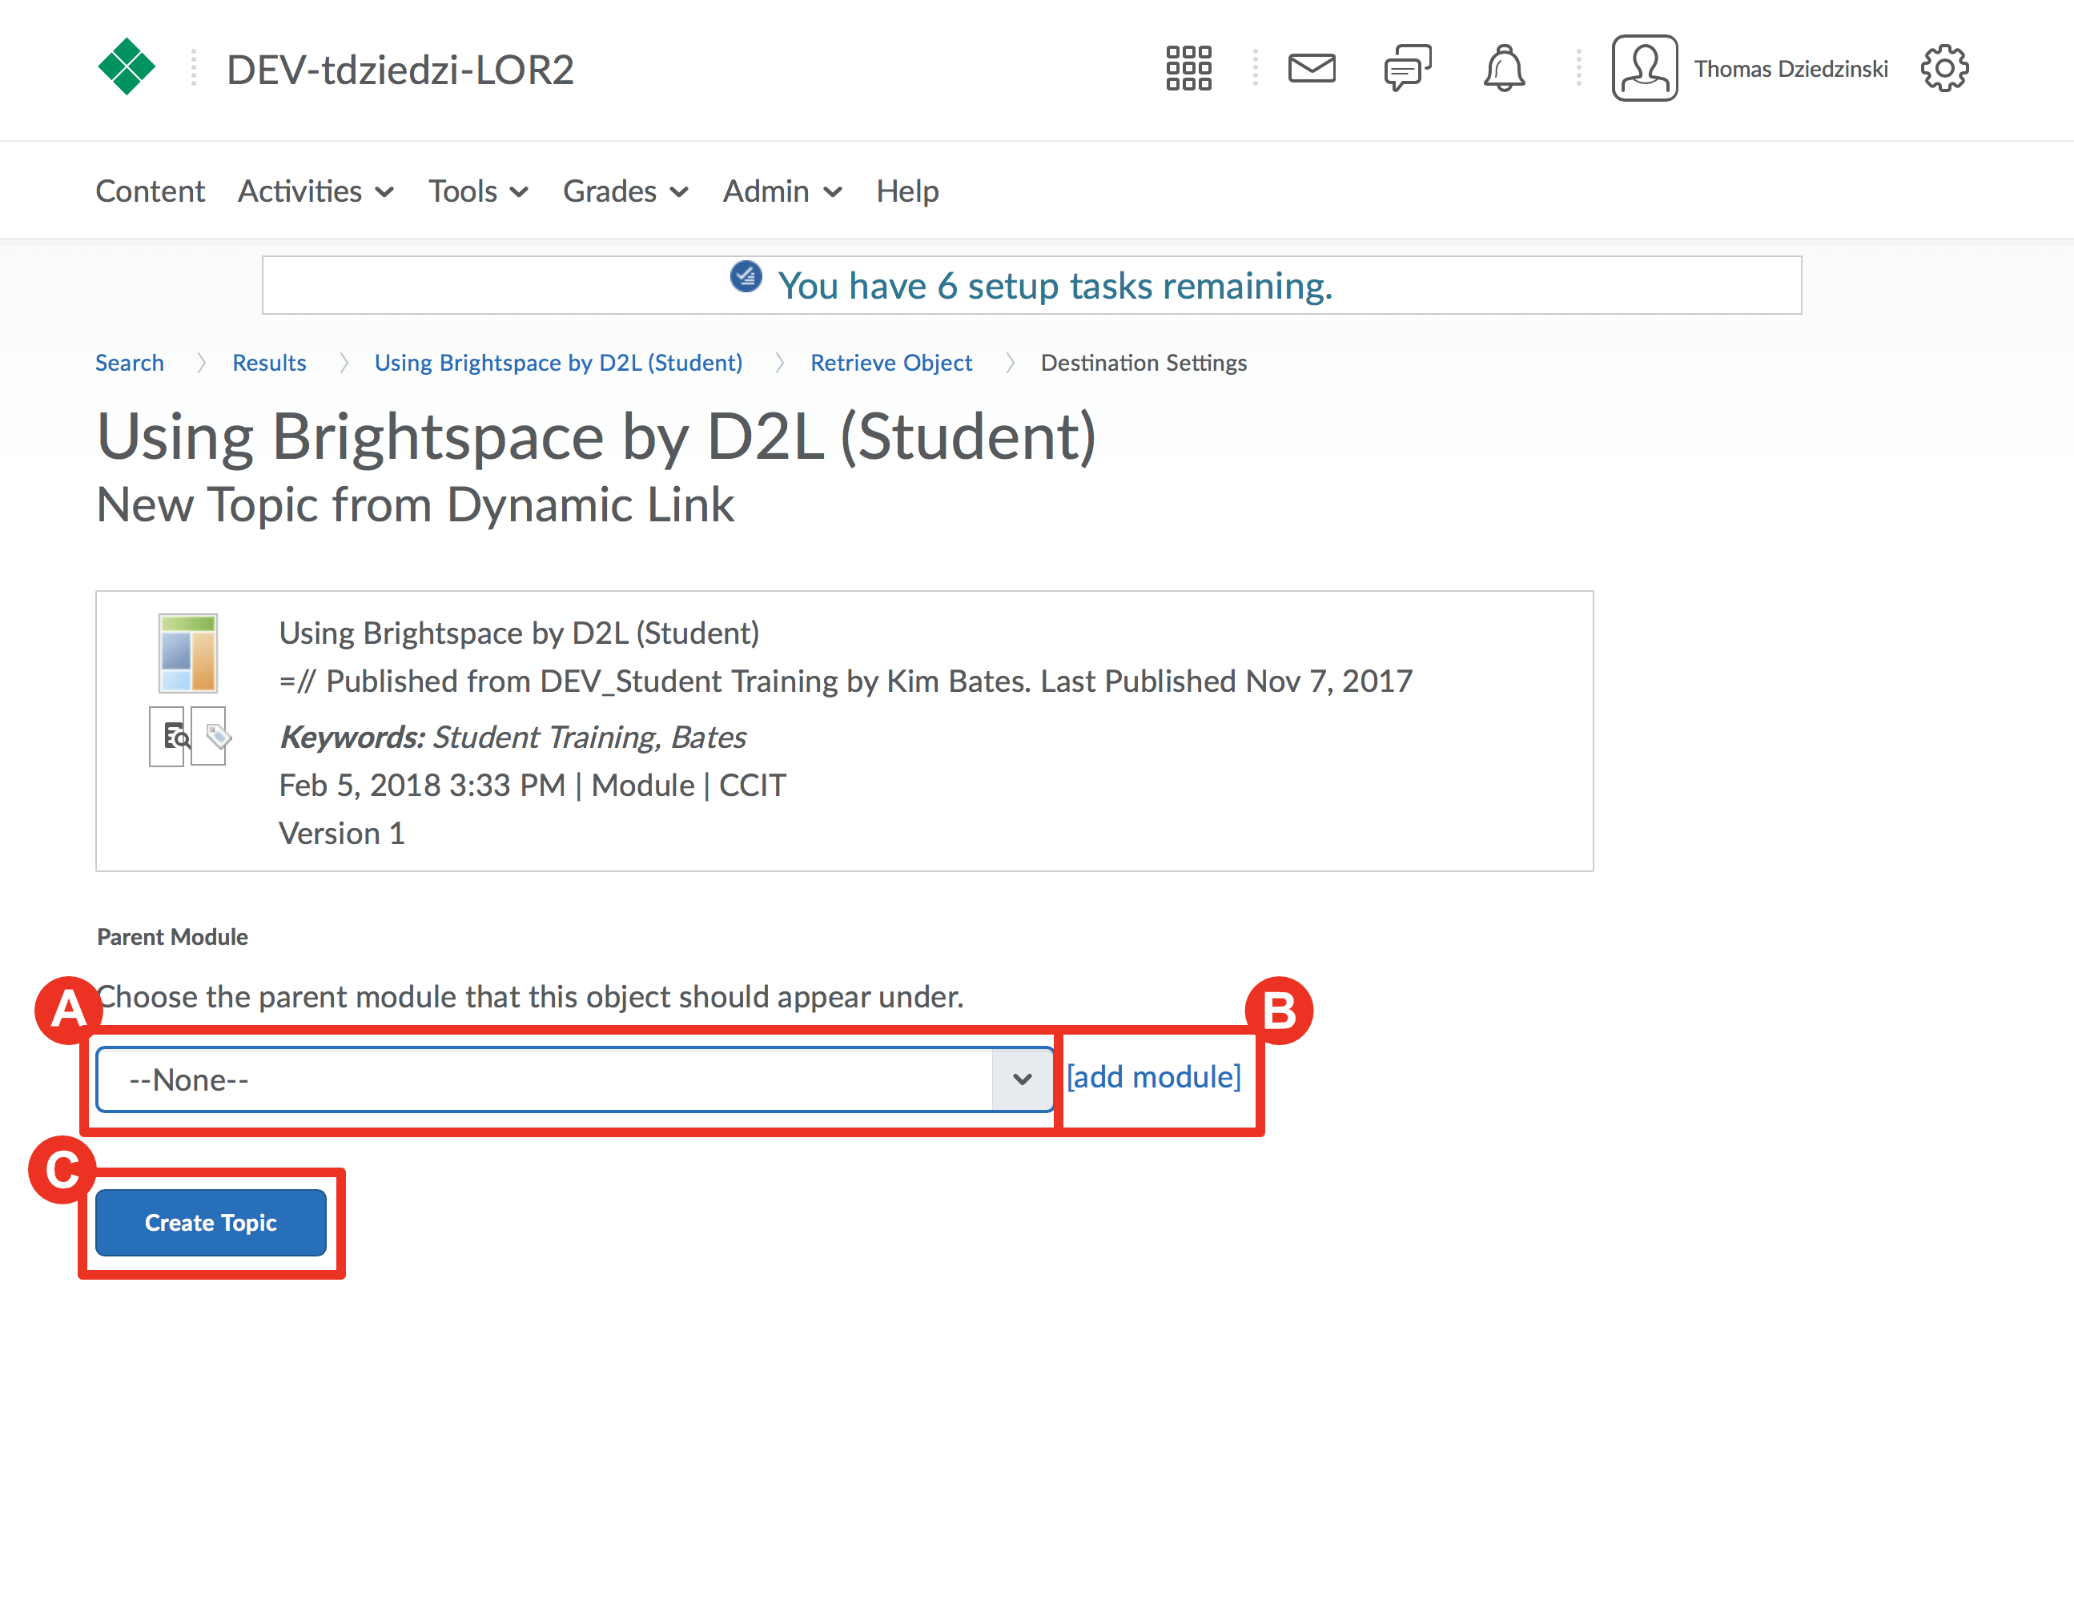Go to Retrieve Object breadcrumb
The width and height of the screenshot is (2074, 1604).
click(x=890, y=363)
